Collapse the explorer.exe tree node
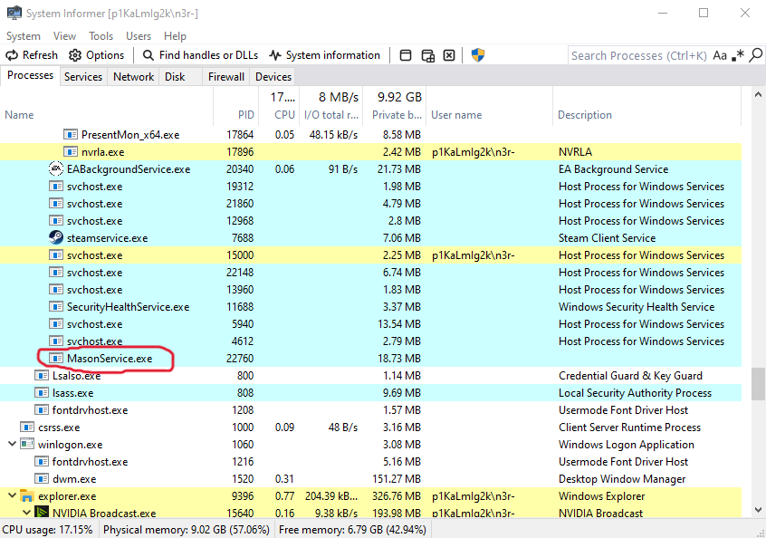Viewport: 766px width, 538px height. (x=12, y=496)
